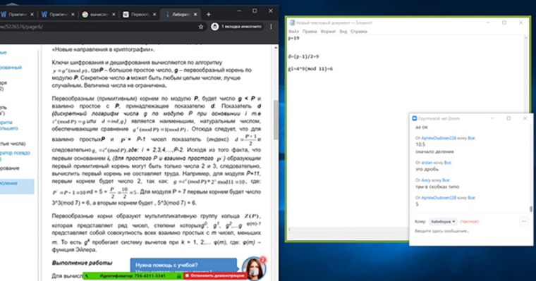Expand the Кому recipient dropdown in chat
This screenshot has width=536, height=281.
point(443,222)
